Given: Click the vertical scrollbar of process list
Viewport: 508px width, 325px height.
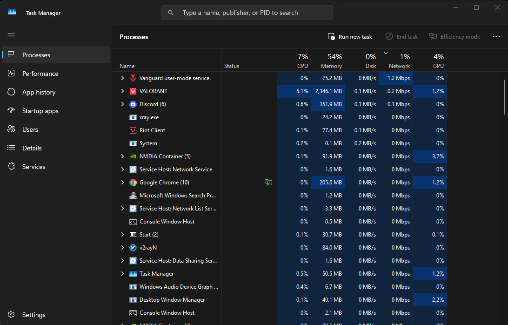Looking at the screenshot, I should point(504,97).
